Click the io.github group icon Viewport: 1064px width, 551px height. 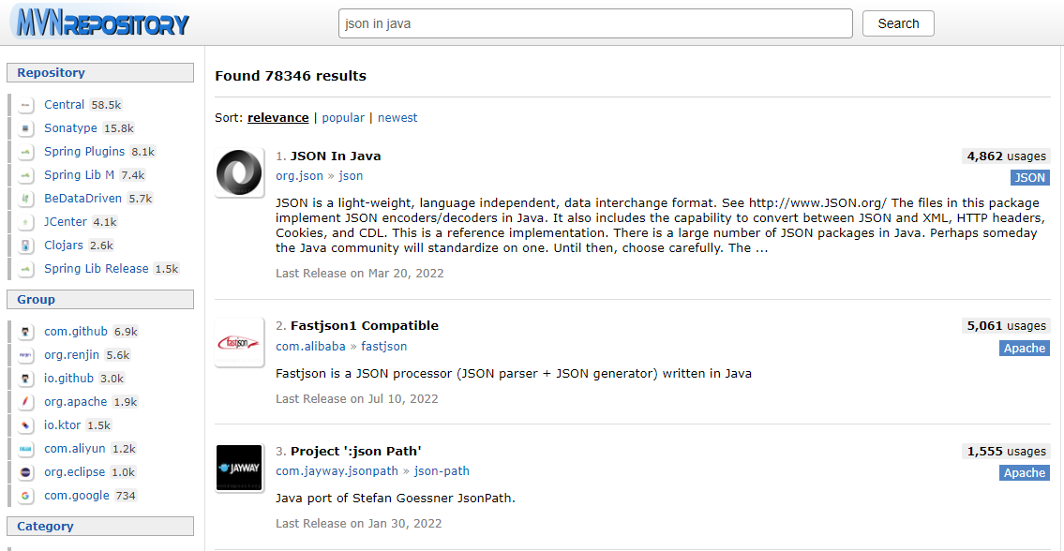pyautogui.click(x=26, y=379)
